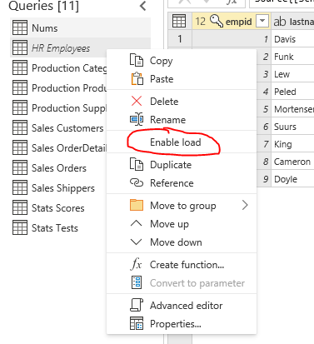Select the HR Employees query
The height and width of the screenshot is (344, 314).
(58, 47)
